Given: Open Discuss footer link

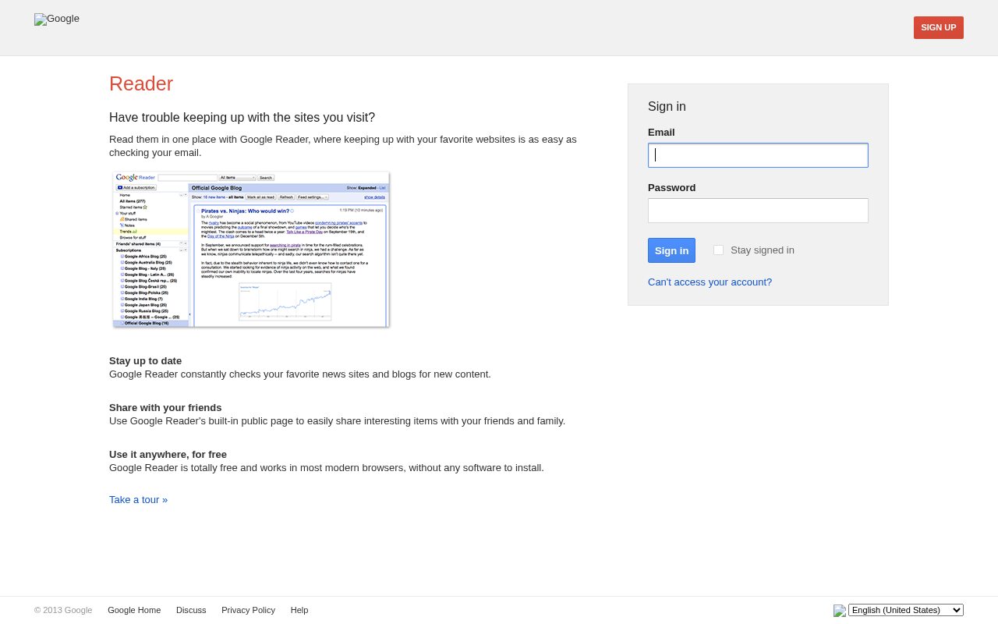Looking at the screenshot, I should [x=191, y=610].
